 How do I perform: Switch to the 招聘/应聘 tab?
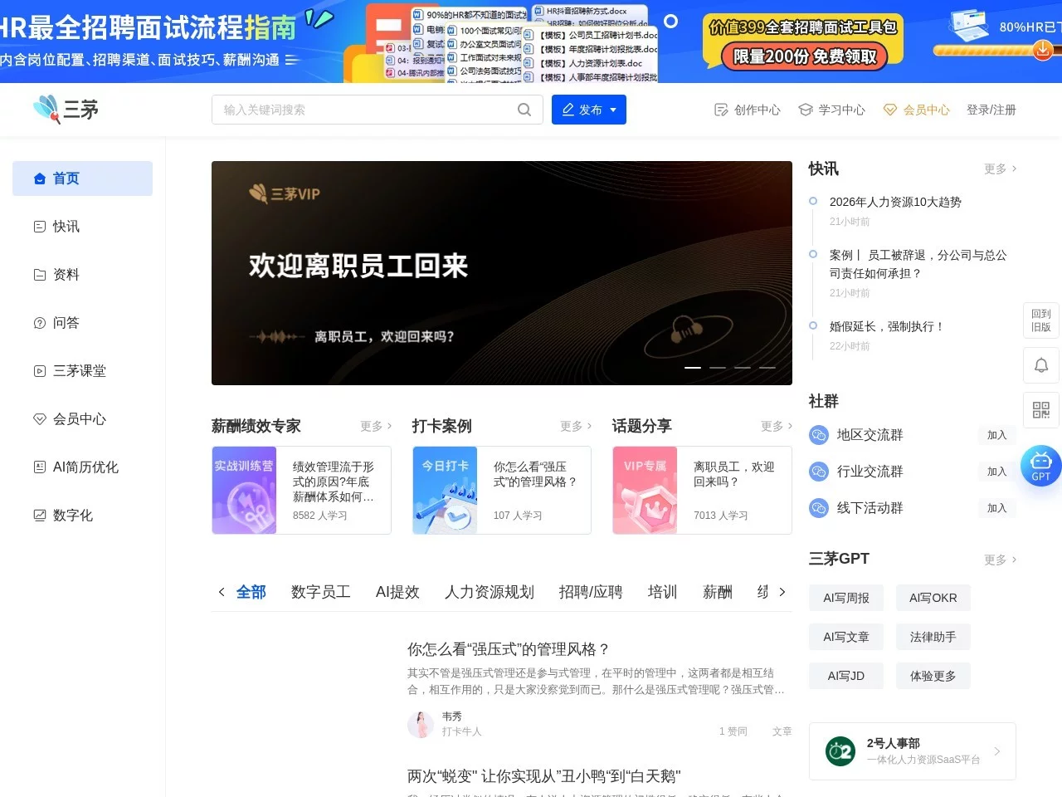click(590, 592)
